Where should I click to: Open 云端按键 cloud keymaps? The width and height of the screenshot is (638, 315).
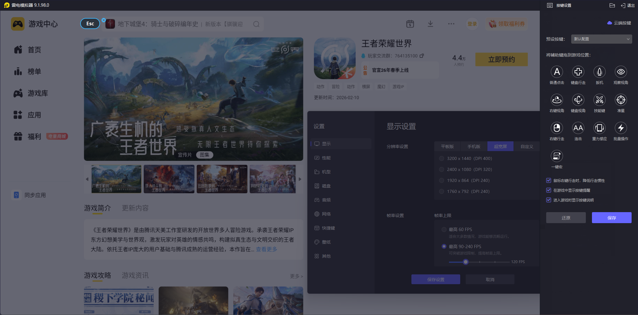[619, 23]
